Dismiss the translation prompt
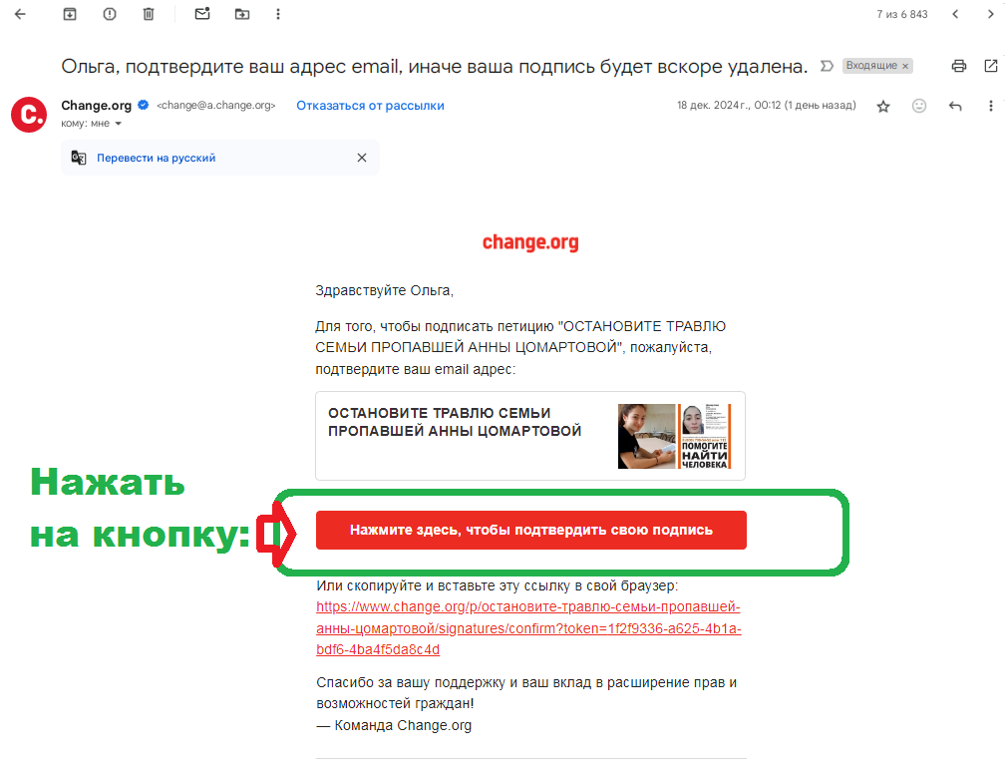1005x770 pixels. tap(361, 157)
